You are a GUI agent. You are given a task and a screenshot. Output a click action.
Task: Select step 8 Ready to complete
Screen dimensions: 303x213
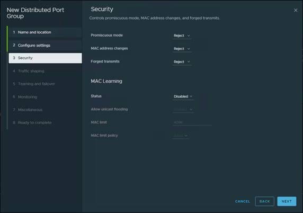[x=45, y=122]
